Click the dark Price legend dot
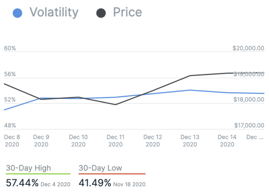This screenshot has width=269, height=195. point(101,13)
